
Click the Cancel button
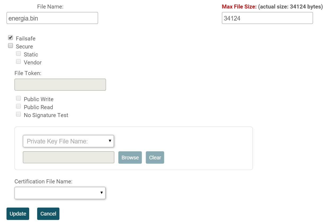click(x=48, y=214)
